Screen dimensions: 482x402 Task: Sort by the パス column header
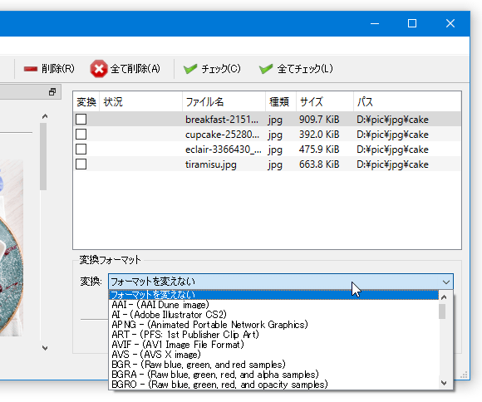407,101
